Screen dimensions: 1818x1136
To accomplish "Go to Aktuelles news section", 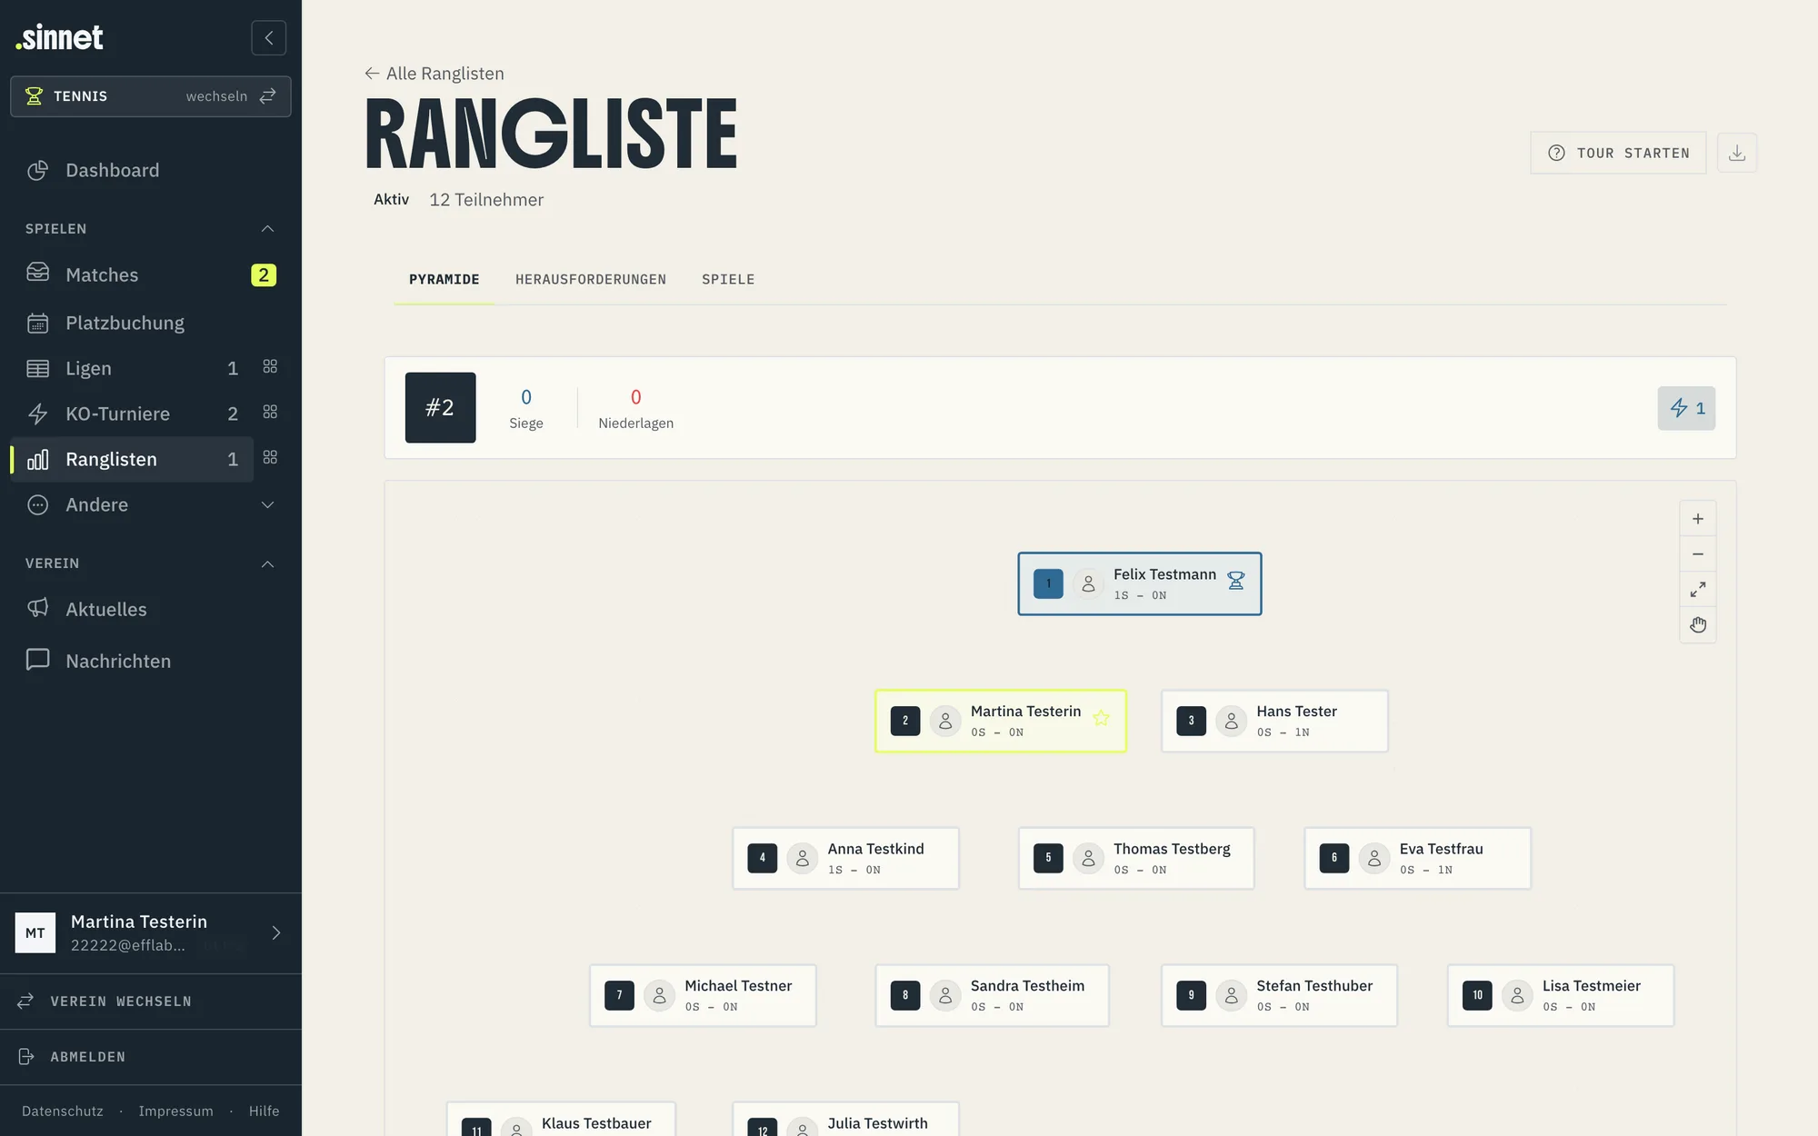I will 106,610.
